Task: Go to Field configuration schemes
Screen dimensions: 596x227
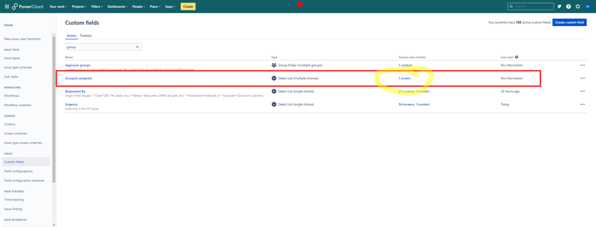Action: coord(24,180)
